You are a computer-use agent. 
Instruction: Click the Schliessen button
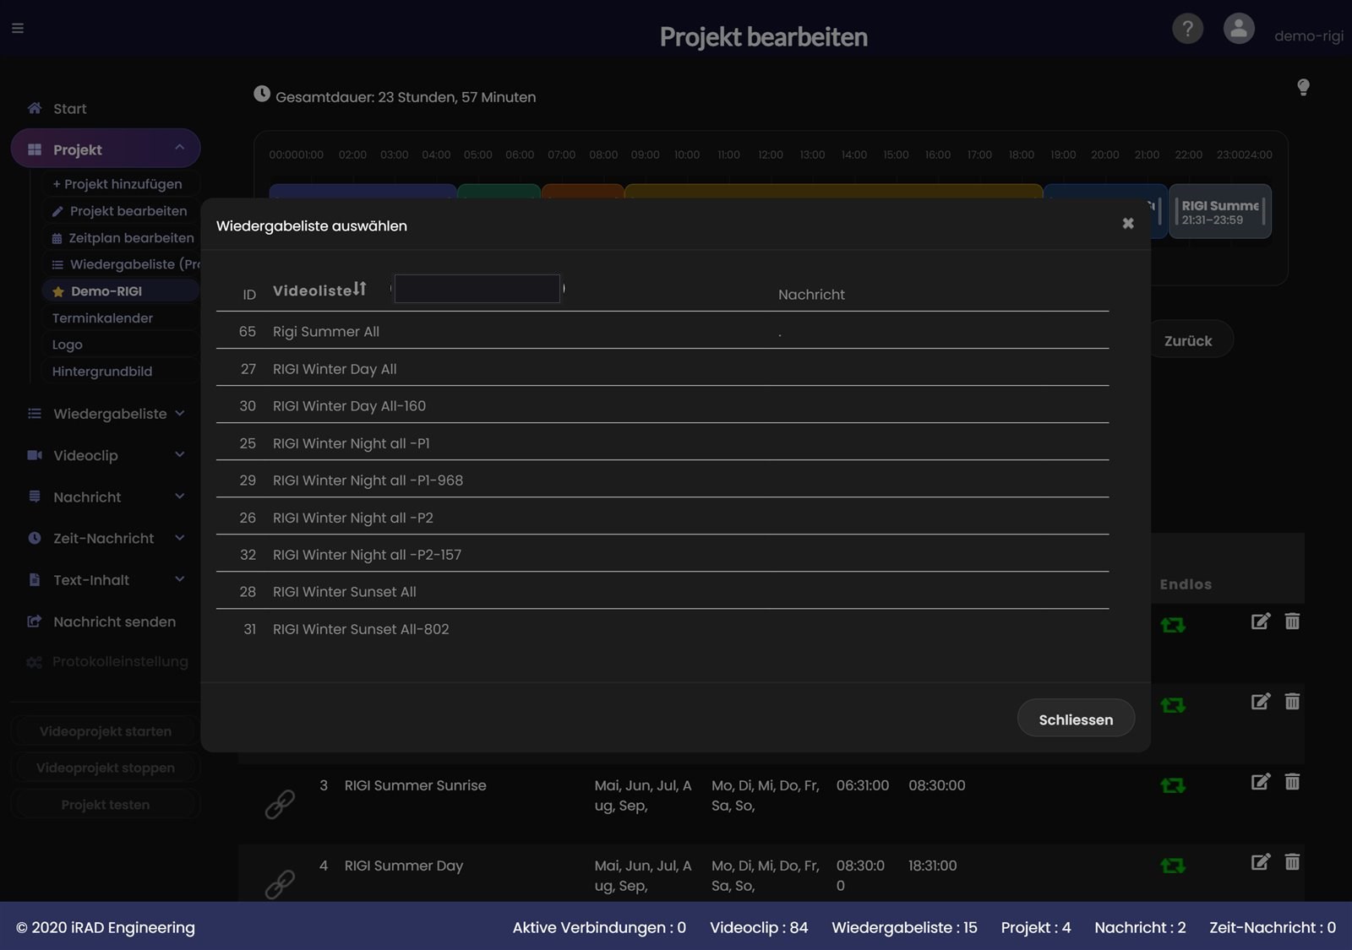click(x=1076, y=719)
